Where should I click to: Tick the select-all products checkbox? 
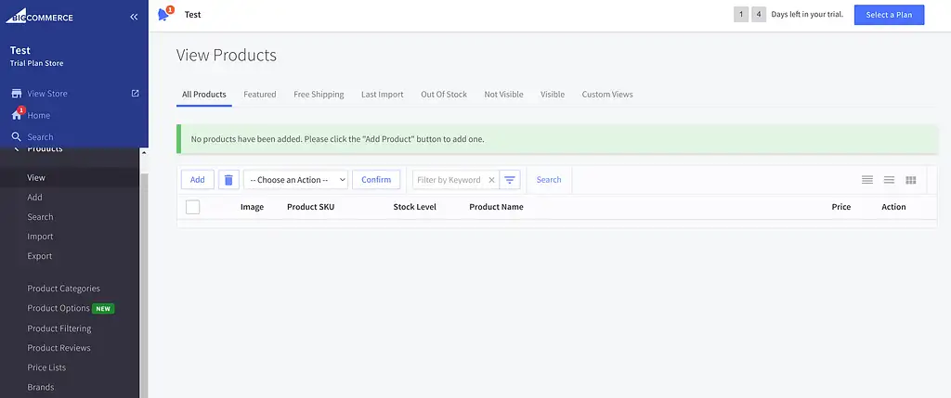(193, 207)
